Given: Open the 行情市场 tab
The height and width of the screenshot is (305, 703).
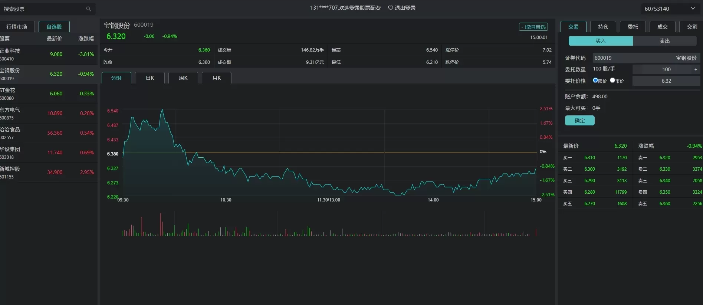Looking at the screenshot, I should [x=17, y=27].
